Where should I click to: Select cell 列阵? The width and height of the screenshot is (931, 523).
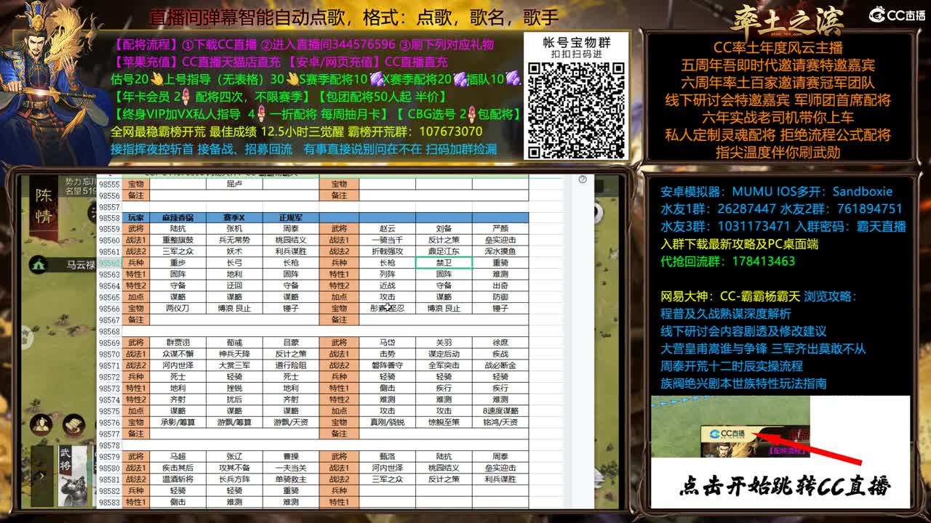pos(387,275)
